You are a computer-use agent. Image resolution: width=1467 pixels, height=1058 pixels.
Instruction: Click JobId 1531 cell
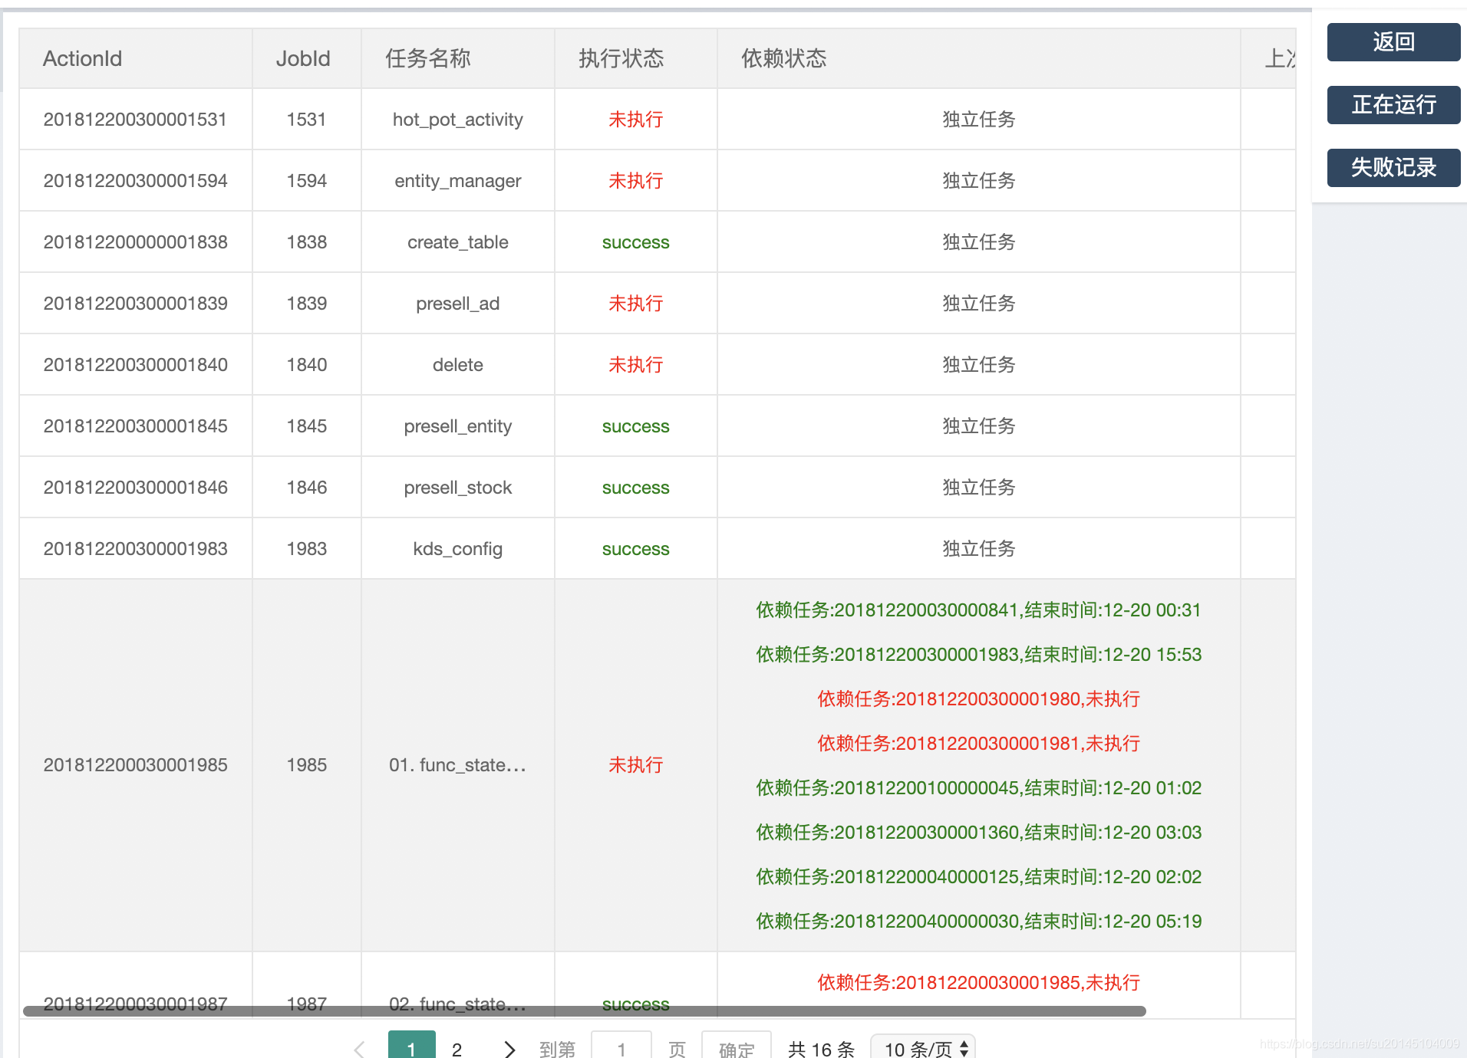307,120
